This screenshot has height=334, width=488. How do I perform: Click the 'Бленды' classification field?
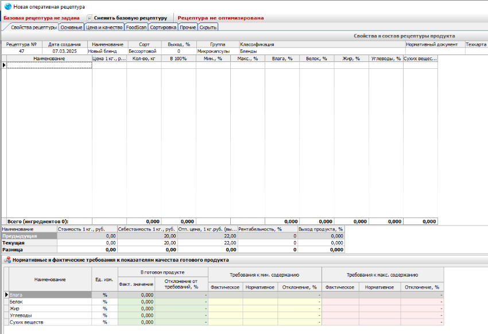pos(249,51)
